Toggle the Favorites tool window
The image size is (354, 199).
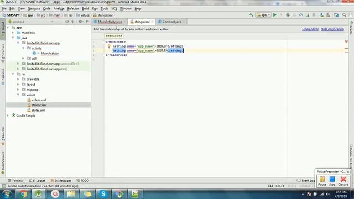pyautogui.click(x=3, y=136)
